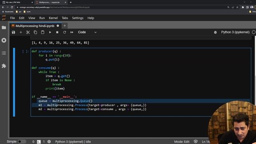The width and height of the screenshot is (256, 144).
Task: Open the Kernel menu
Action: (x=53, y=18)
